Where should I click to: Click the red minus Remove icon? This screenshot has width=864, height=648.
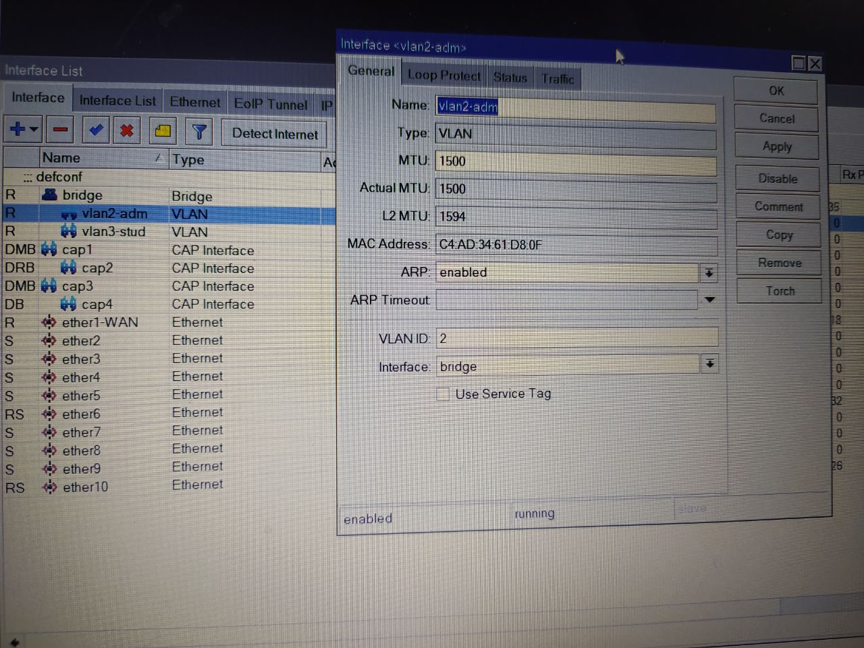click(x=61, y=129)
